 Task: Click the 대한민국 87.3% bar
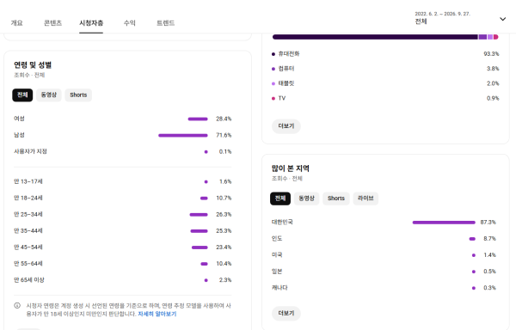click(x=444, y=223)
